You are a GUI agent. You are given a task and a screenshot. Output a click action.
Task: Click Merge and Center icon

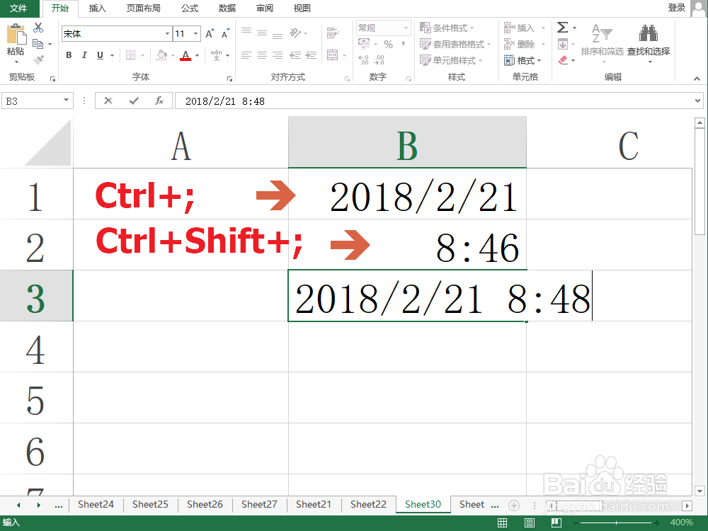[x=333, y=55]
